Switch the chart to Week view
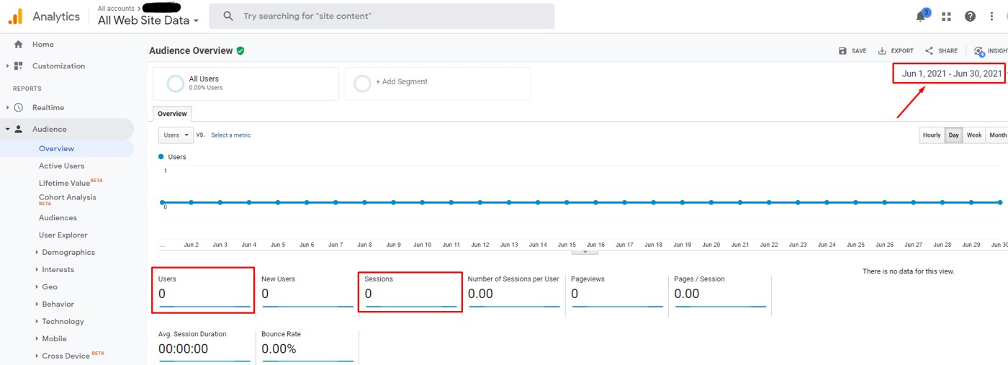The image size is (1008, 365). pos(974,135)
